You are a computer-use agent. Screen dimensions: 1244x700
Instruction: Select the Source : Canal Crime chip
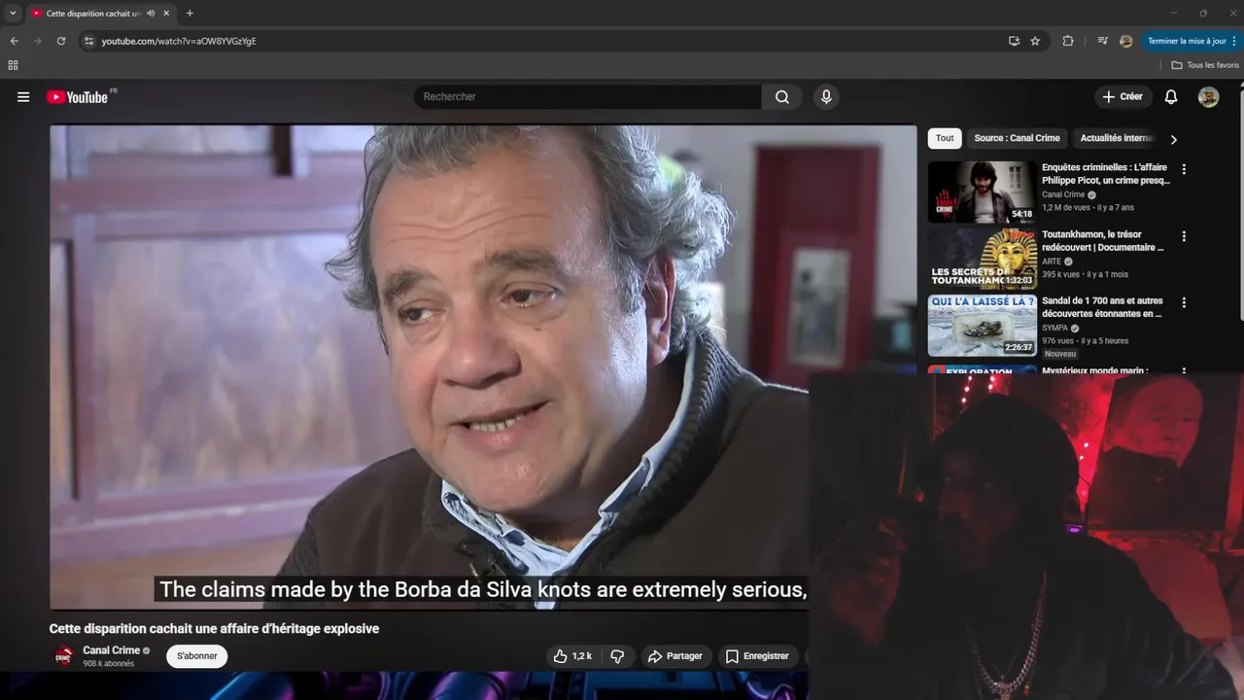pos(1017,138)
